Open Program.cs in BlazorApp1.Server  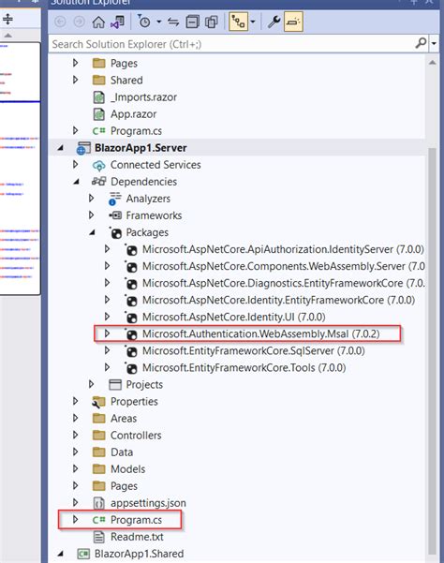[136, 520]
